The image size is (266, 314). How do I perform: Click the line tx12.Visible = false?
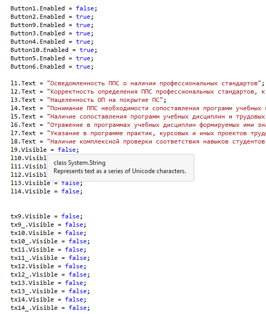pyautogui.click(x=48, y=266)
